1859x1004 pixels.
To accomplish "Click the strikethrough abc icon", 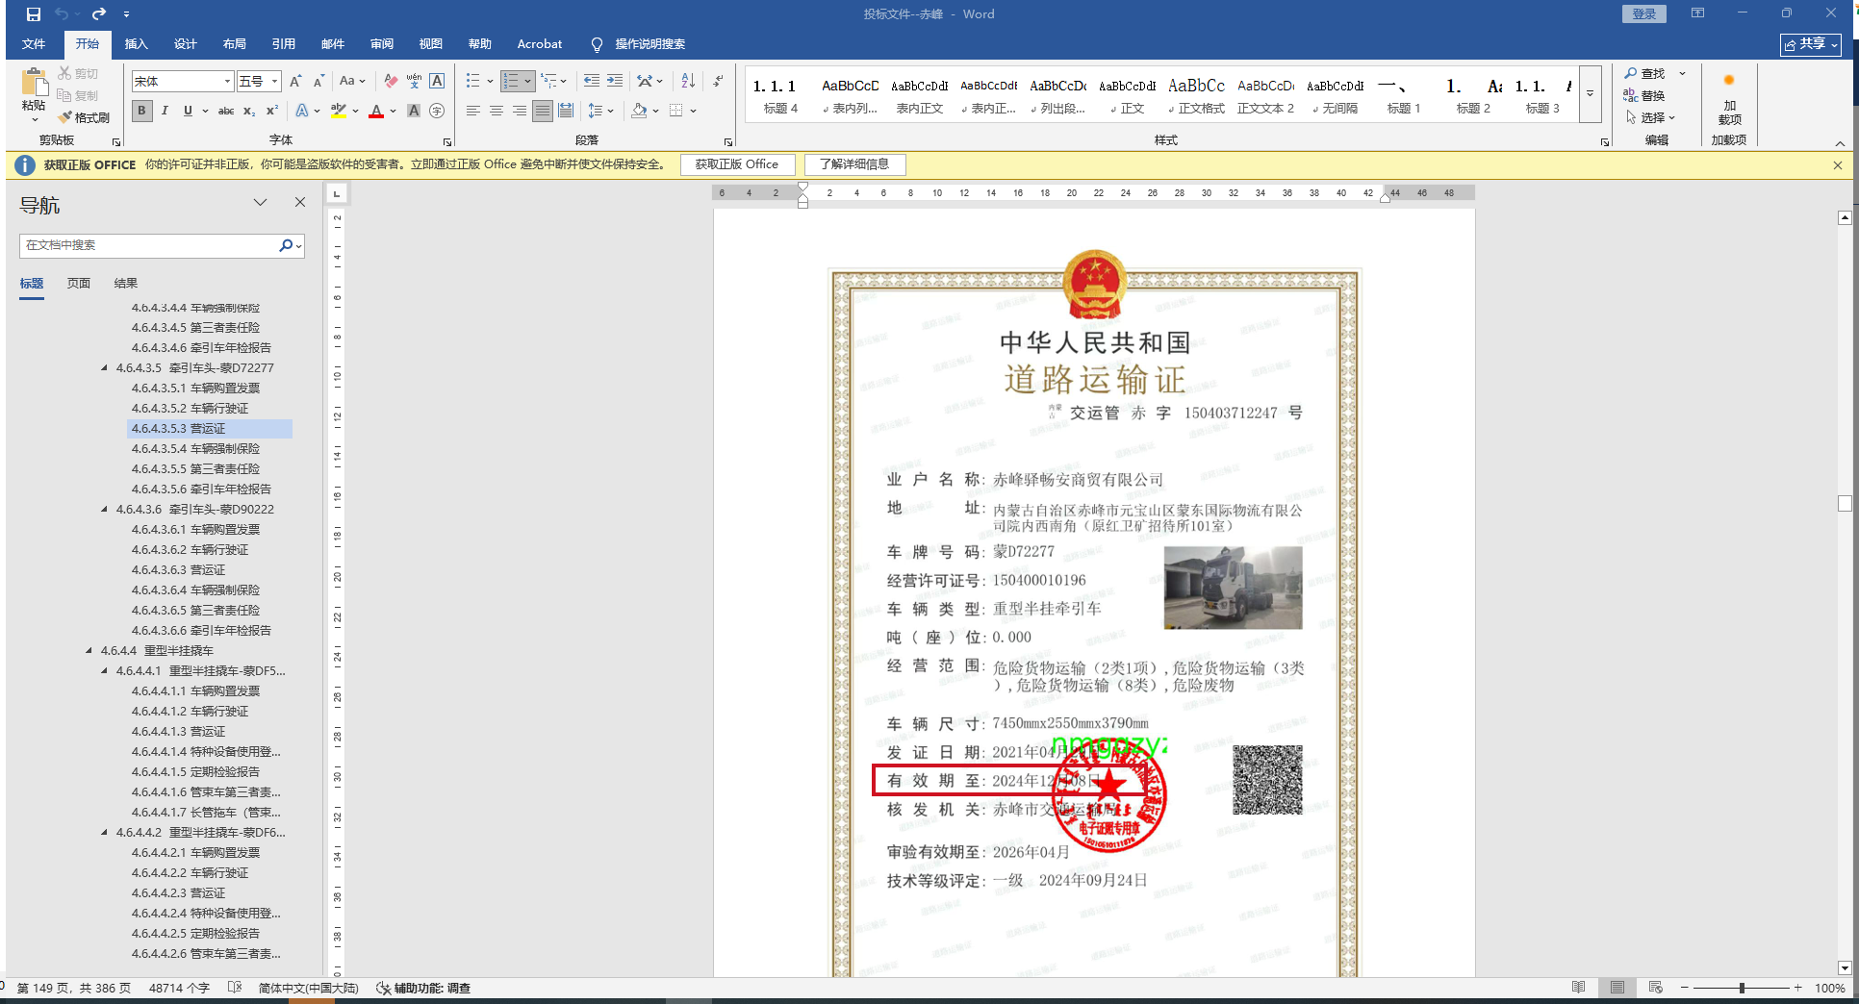I will click(x=226, y=111).
